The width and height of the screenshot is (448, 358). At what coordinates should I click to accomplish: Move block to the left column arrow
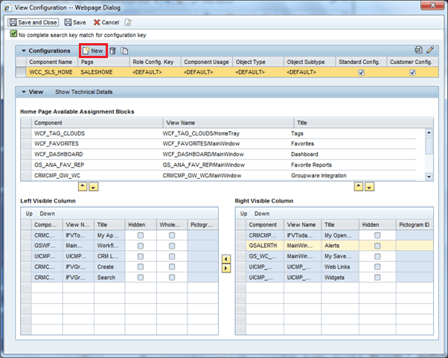pyautogui.click(x=225, y=258)
